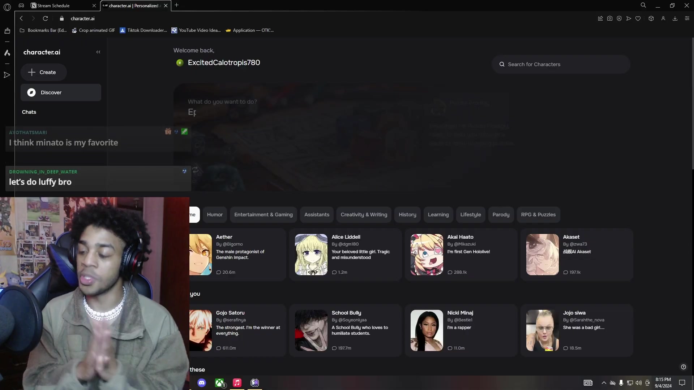Click the browser back arrow
Screen dimensions: 694x390
tap(21, 18)
